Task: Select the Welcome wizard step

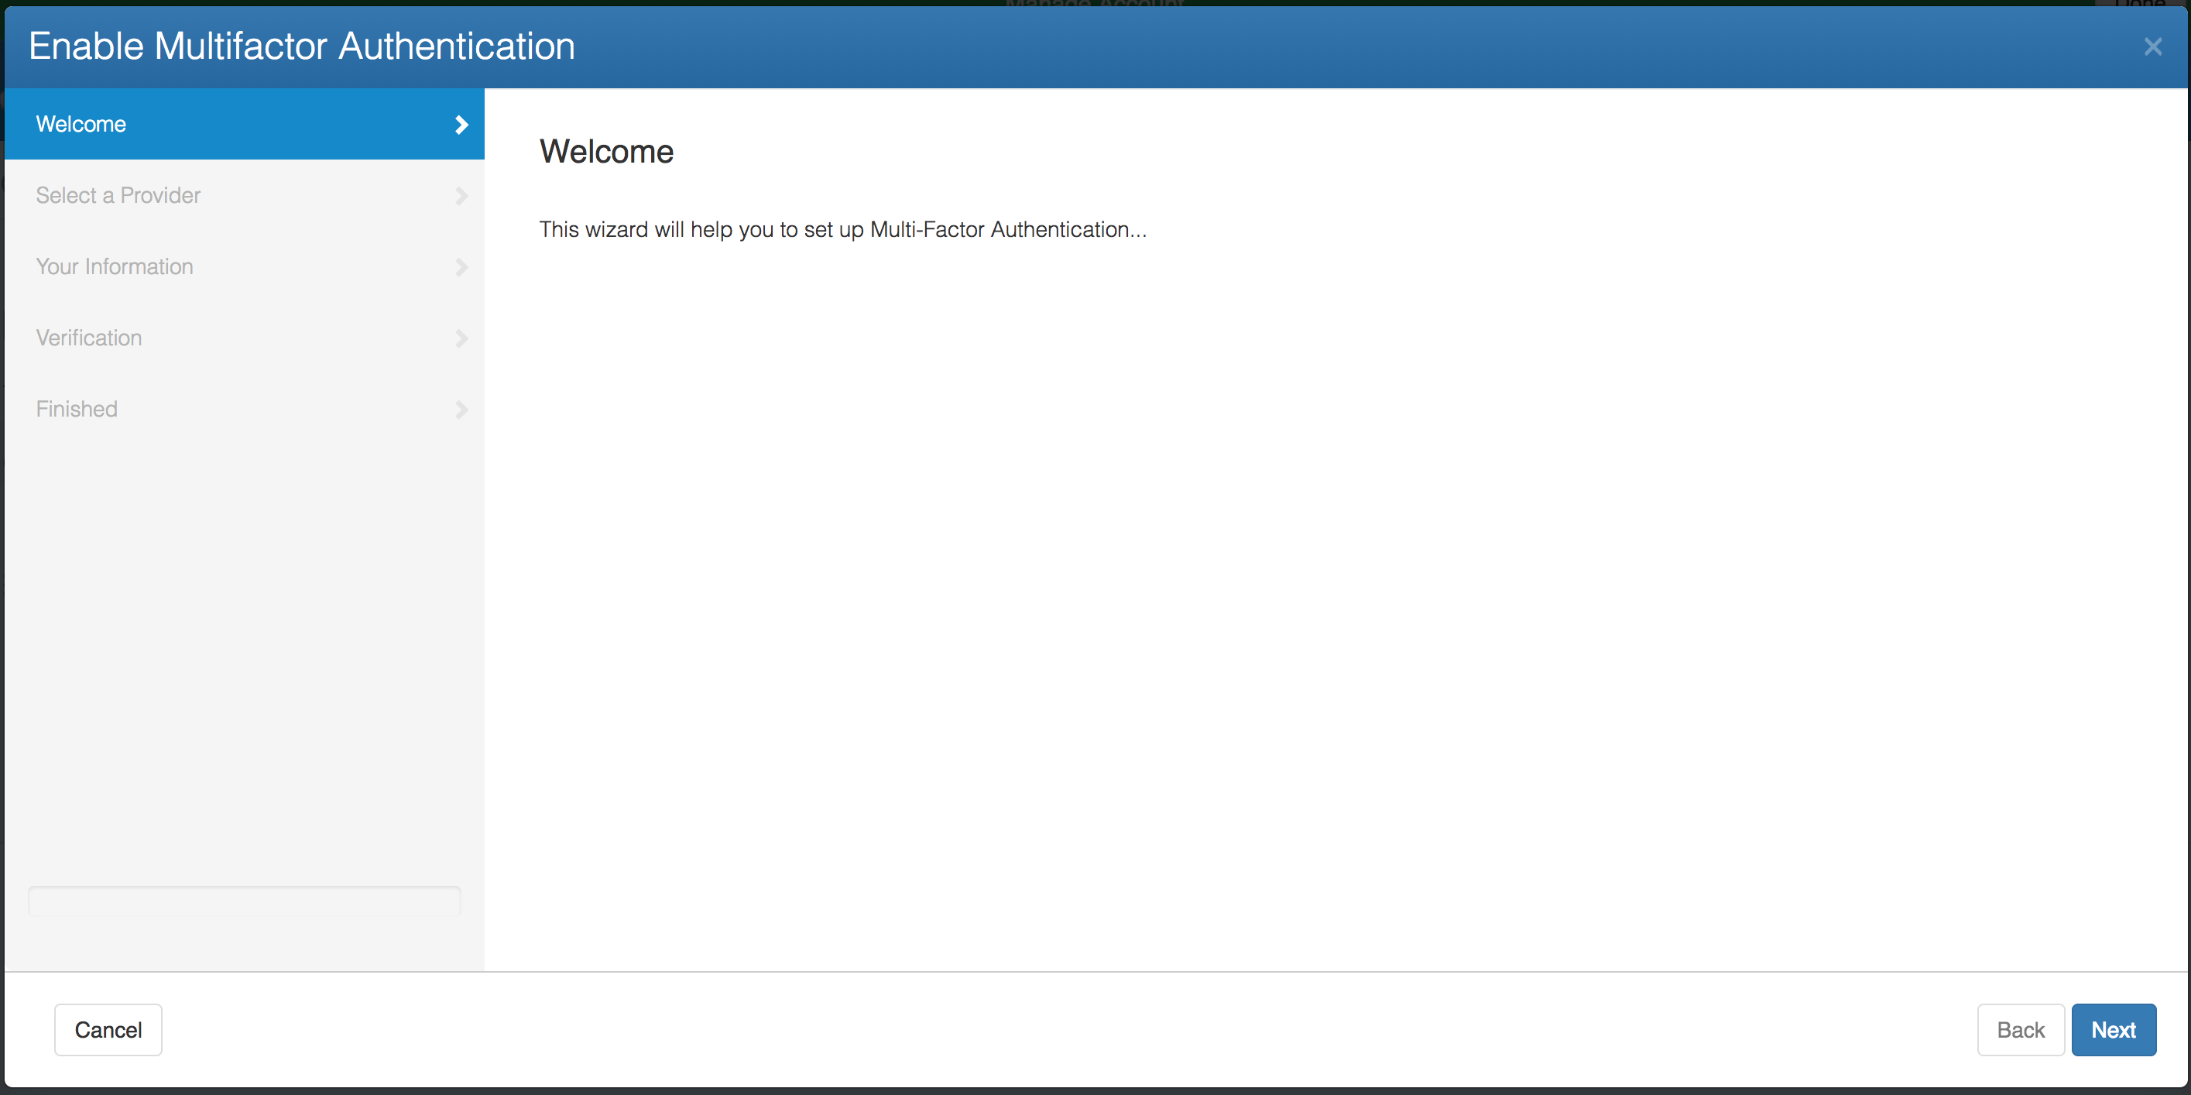Action: click(x=81, y=124)
